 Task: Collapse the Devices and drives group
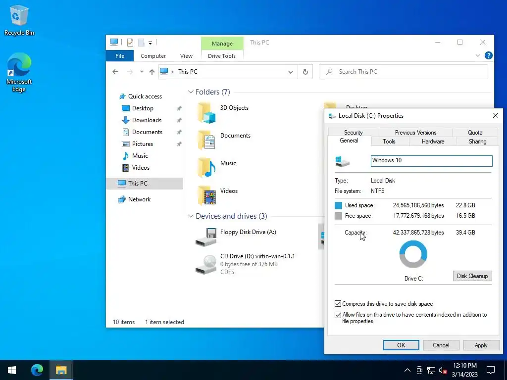coord(191,216)
